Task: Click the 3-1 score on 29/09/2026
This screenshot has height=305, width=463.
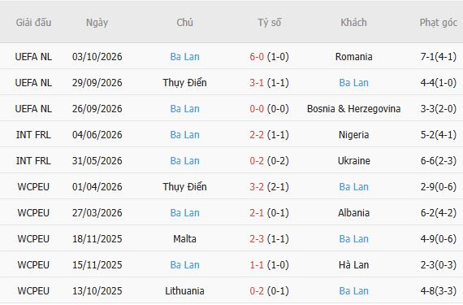Action: coord(257,82)
